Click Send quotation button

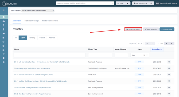point(151,29)
